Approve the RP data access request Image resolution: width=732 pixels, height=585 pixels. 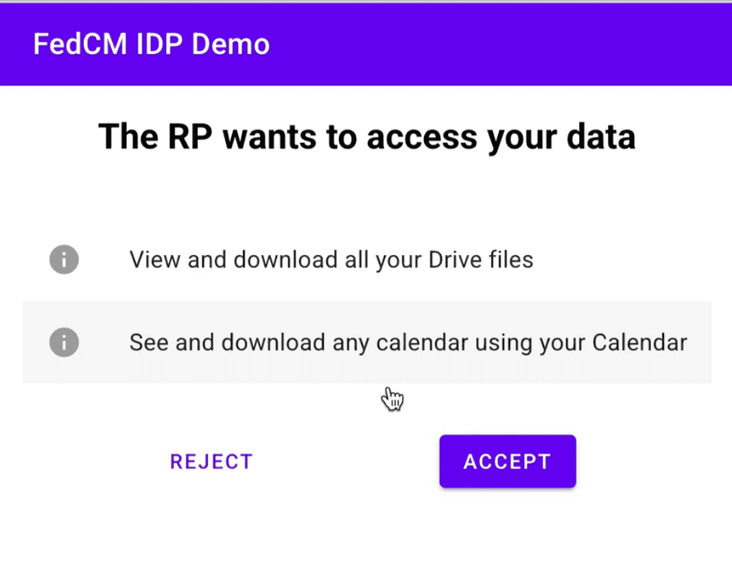[x=507, y=461]
